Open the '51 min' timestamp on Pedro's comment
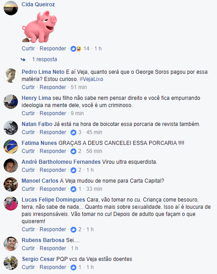Image resolution: width=217 pixels, height=274 pixels. tap(79, 87)
